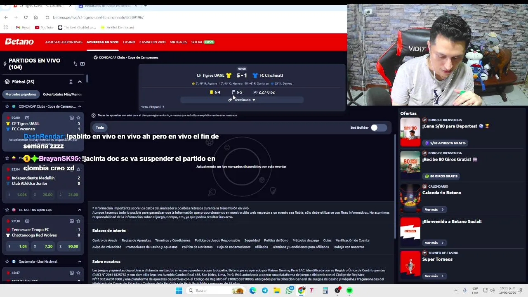Collapse the Fútbol (25) section
Screen dimensions: 528x297
click(x=80, y=82)
